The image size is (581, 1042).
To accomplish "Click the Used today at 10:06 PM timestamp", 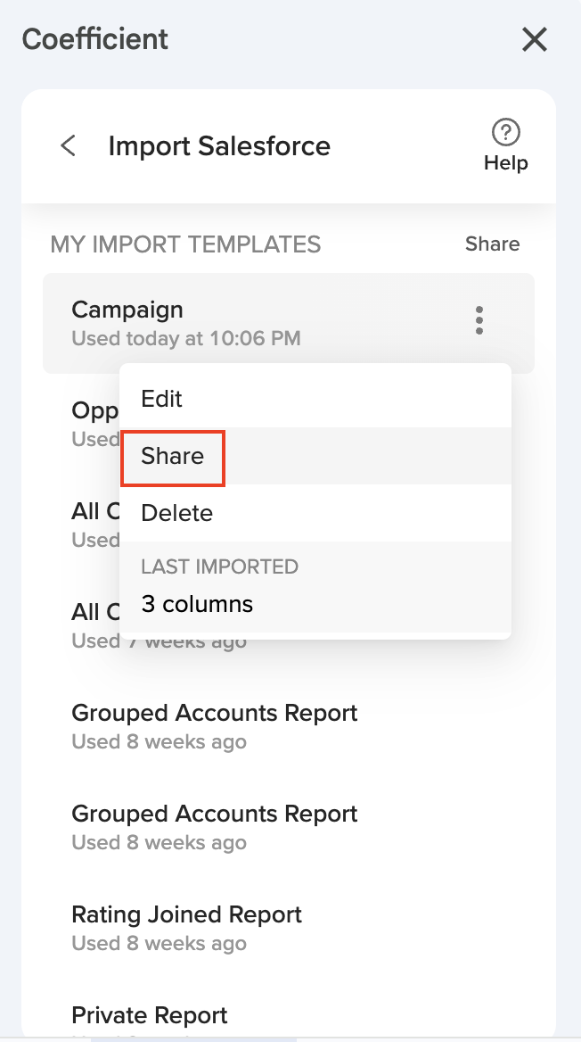I will (x=185, y=338).
